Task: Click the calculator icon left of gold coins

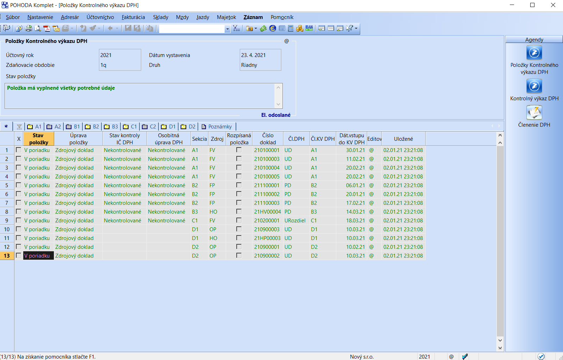Action: pyautogui.click(x=291, y=29)
